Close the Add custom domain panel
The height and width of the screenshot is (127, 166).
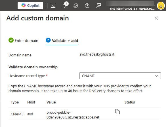(x=156, y=18)
